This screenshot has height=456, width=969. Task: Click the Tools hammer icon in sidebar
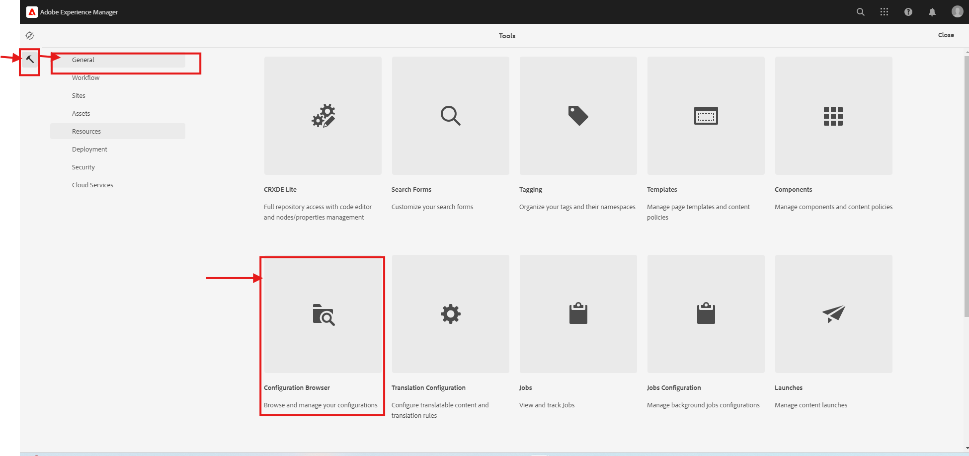point(30,60)
